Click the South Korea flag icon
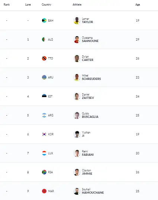The height and width of the screenshot is (200, 158). 44,134
